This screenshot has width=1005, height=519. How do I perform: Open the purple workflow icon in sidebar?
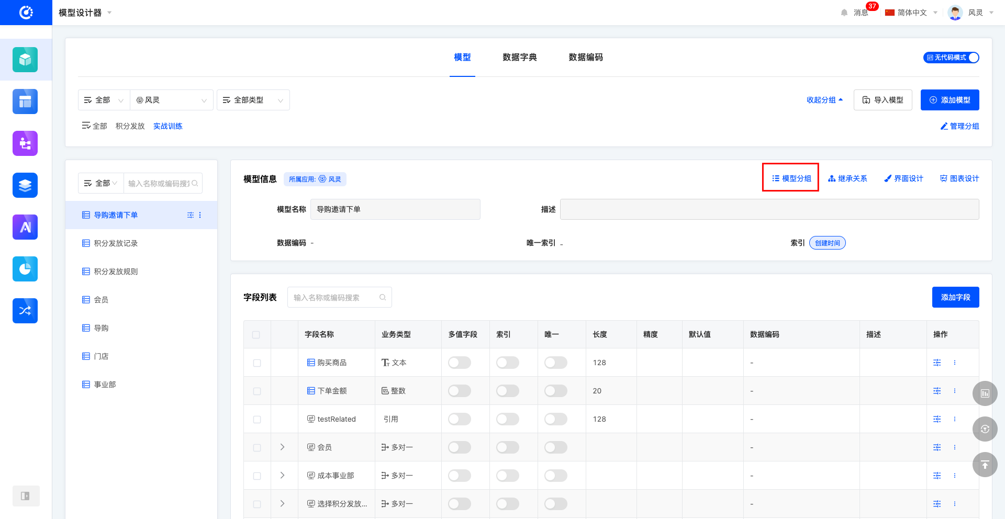pyautogui.click(x=25, y=143)
